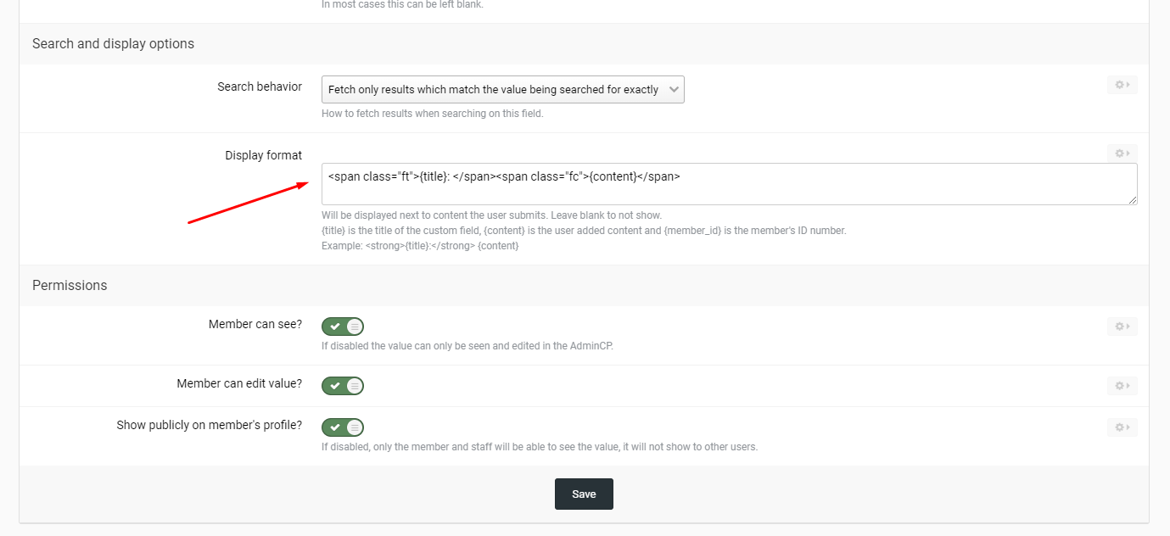Screen dimensions: 1170x536
Task: Click the Member can see? label
Action: pos(255,324)
